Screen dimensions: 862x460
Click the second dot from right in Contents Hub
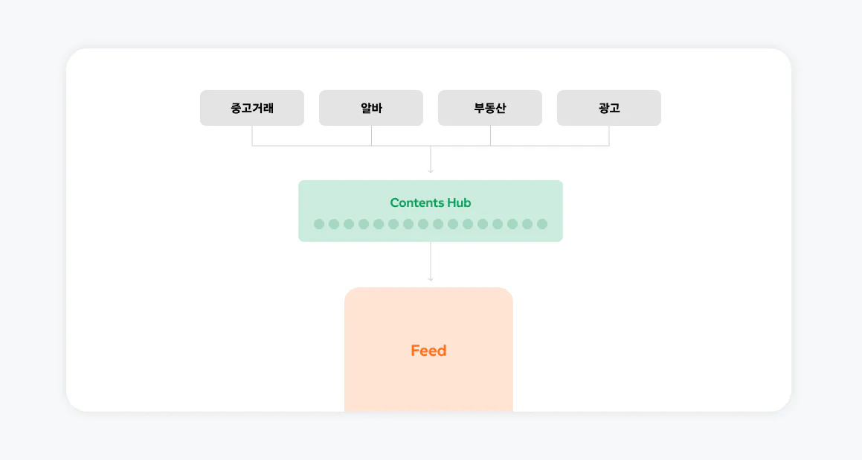527,224
